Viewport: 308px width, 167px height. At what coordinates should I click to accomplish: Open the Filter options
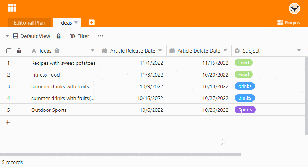coord(80,36)
